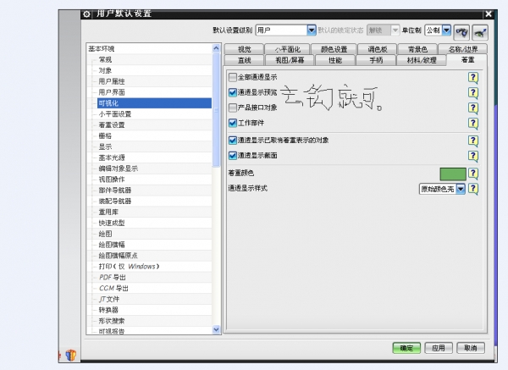
Task: Click the 应用 button
Action: [x=438, y=348]
